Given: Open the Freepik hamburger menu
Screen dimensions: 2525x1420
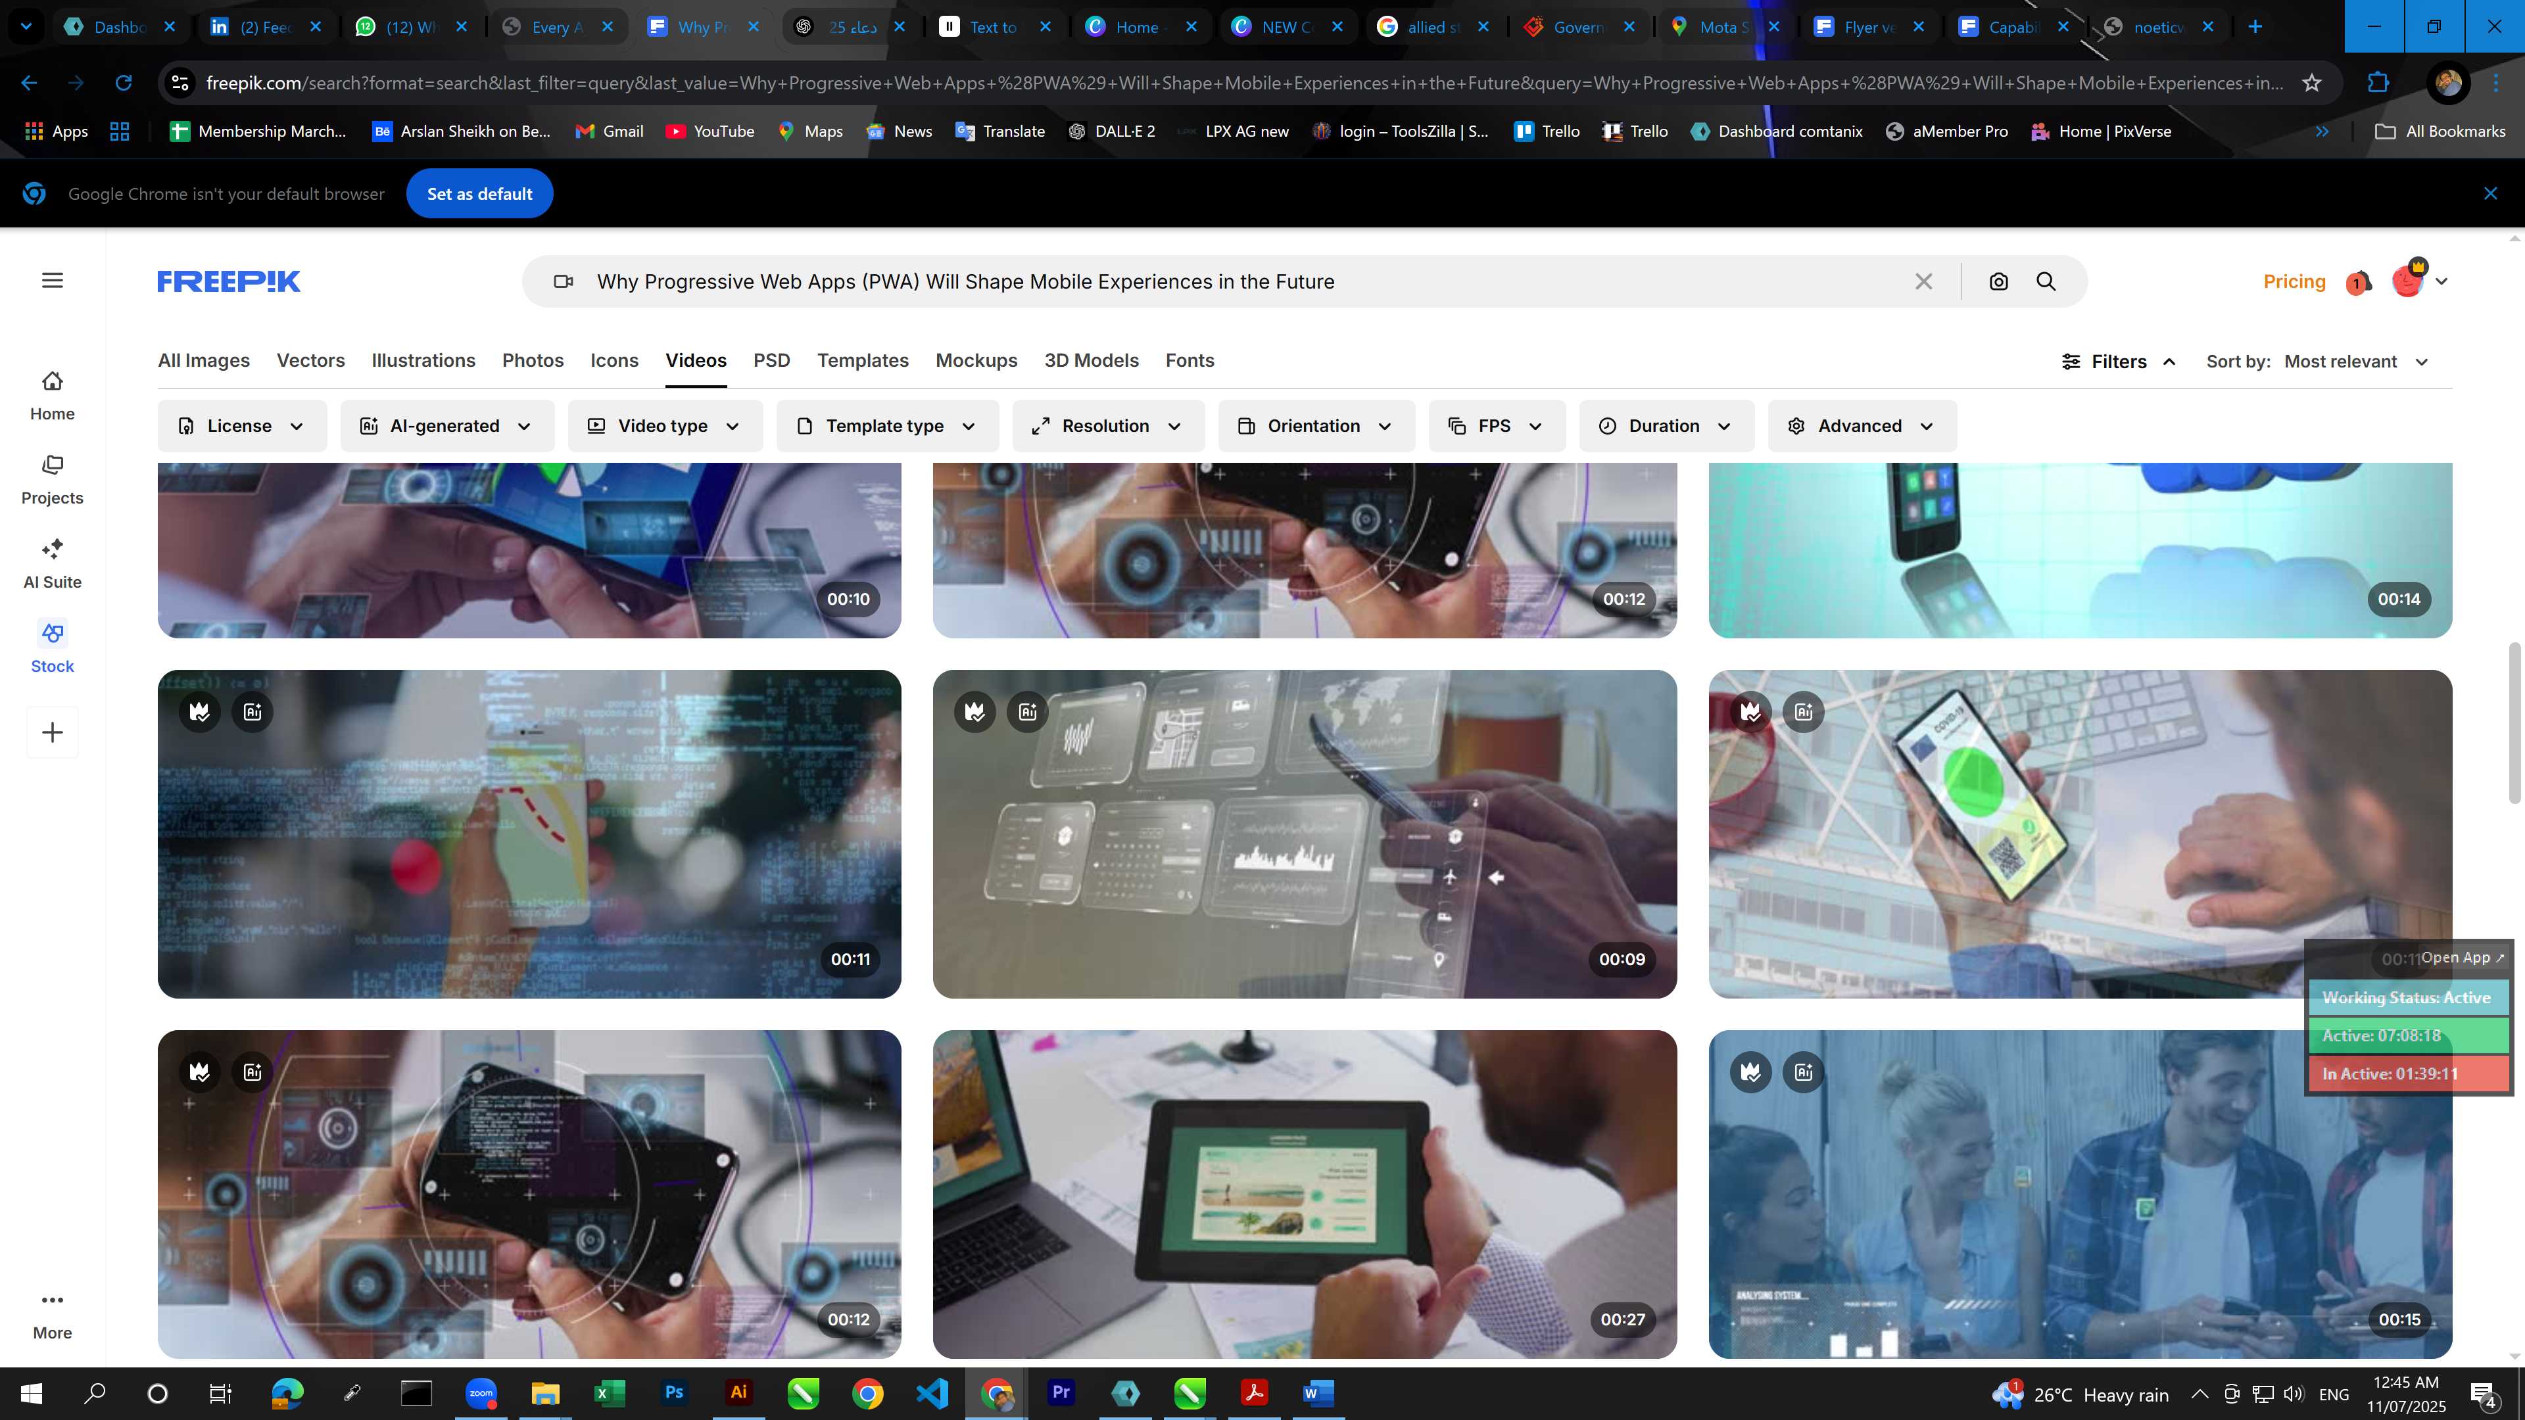Looking at the screenshot, I should tap(53, 281).
